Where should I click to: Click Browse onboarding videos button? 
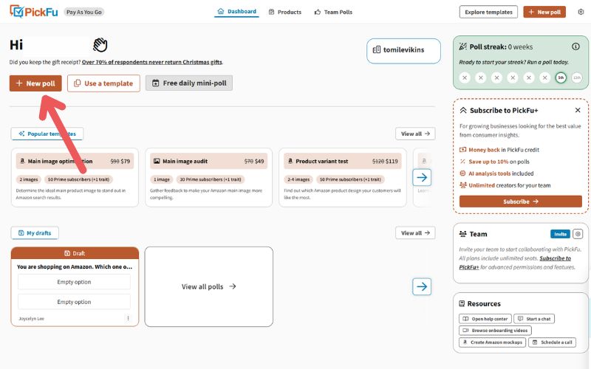(495, 330)
